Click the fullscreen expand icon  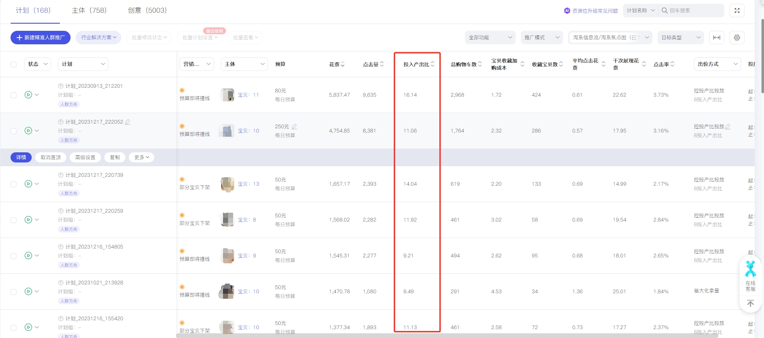[x=737, y=11]
